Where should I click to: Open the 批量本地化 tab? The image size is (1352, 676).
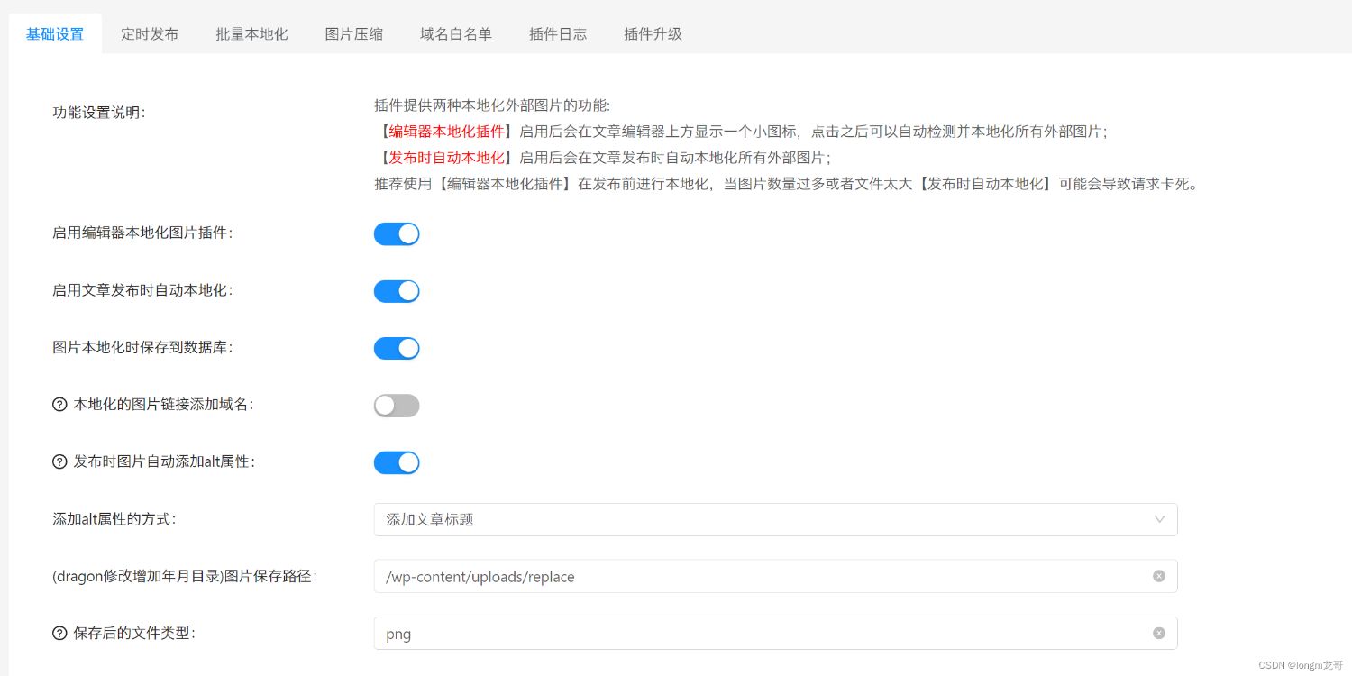251,32
